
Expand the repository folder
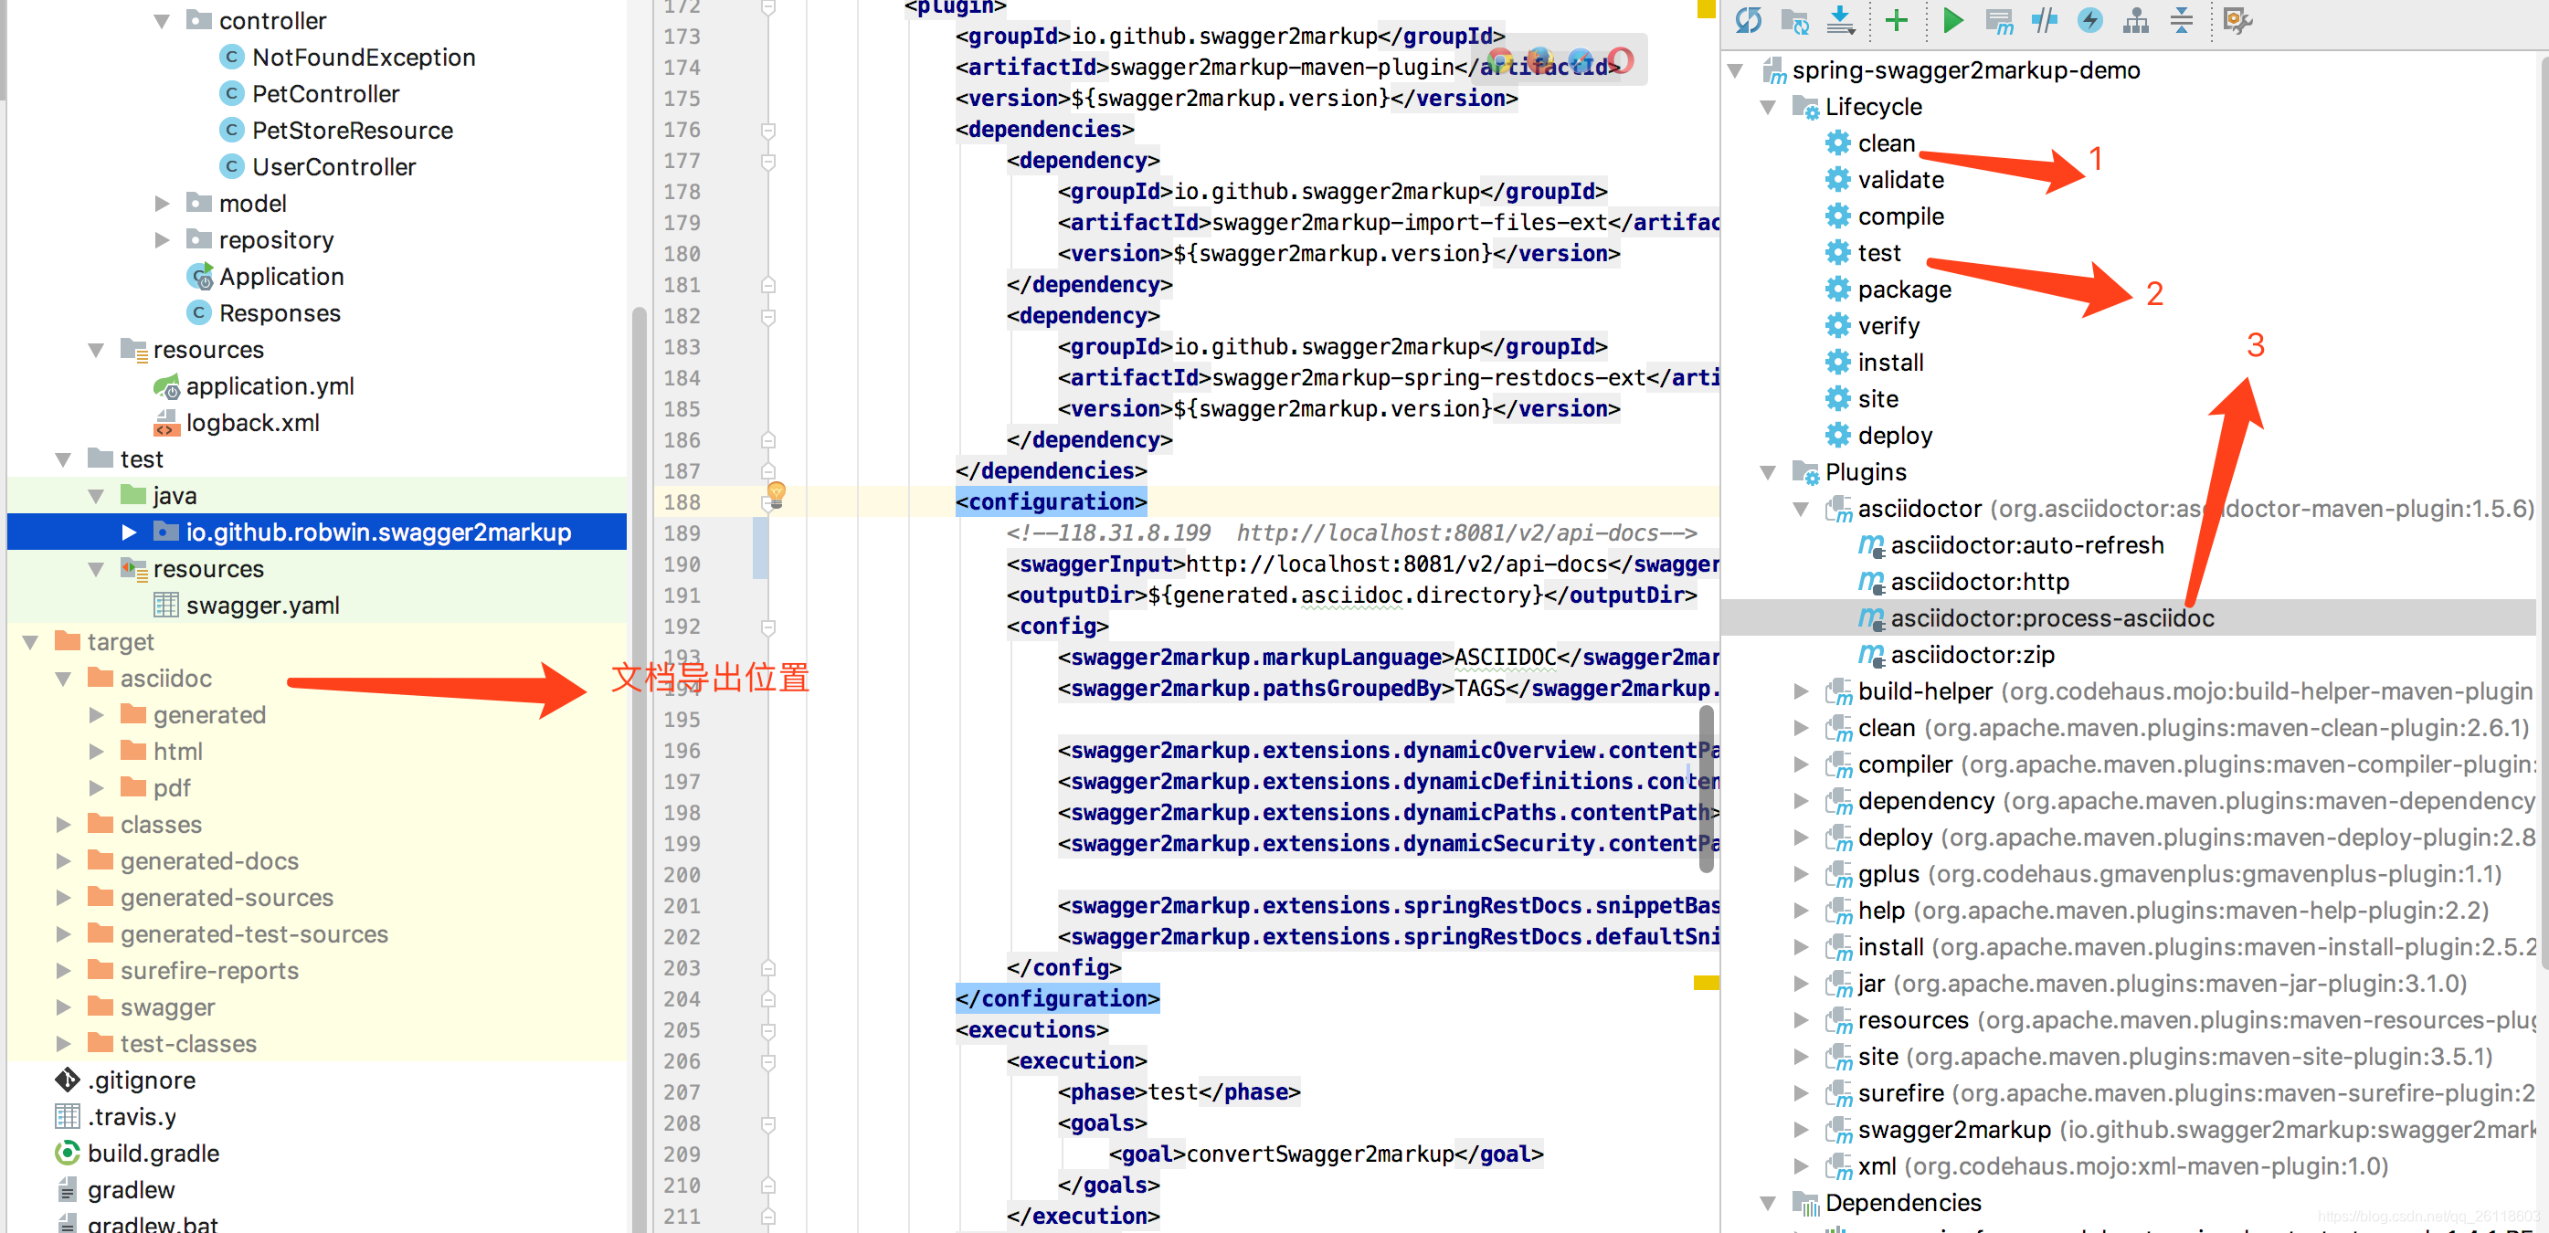(x=163, y=240)
